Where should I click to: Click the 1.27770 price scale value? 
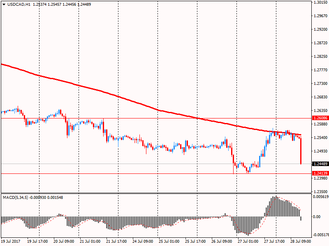320,70
